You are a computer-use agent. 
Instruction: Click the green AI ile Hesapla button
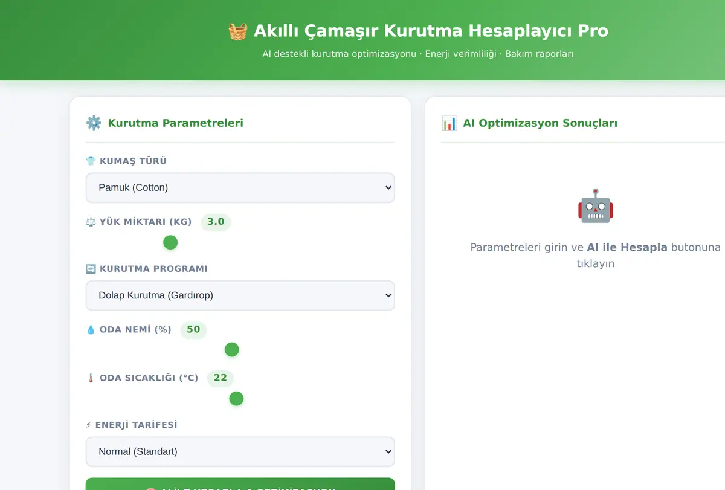(240, 484)
